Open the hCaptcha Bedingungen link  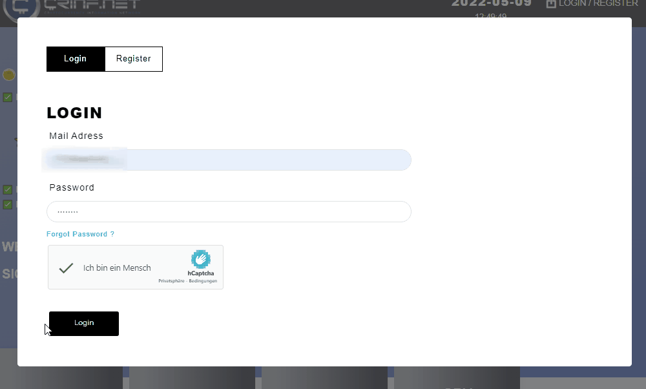click(203, 281)
